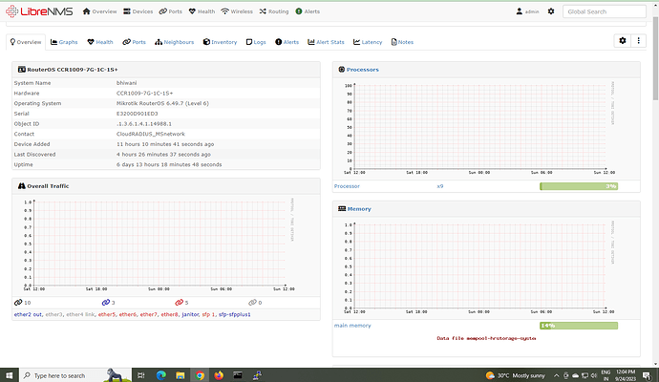The height and width of the screenshot is (382, 659).
Task: Switch to the Logs tab
Action: coord(256,42)
